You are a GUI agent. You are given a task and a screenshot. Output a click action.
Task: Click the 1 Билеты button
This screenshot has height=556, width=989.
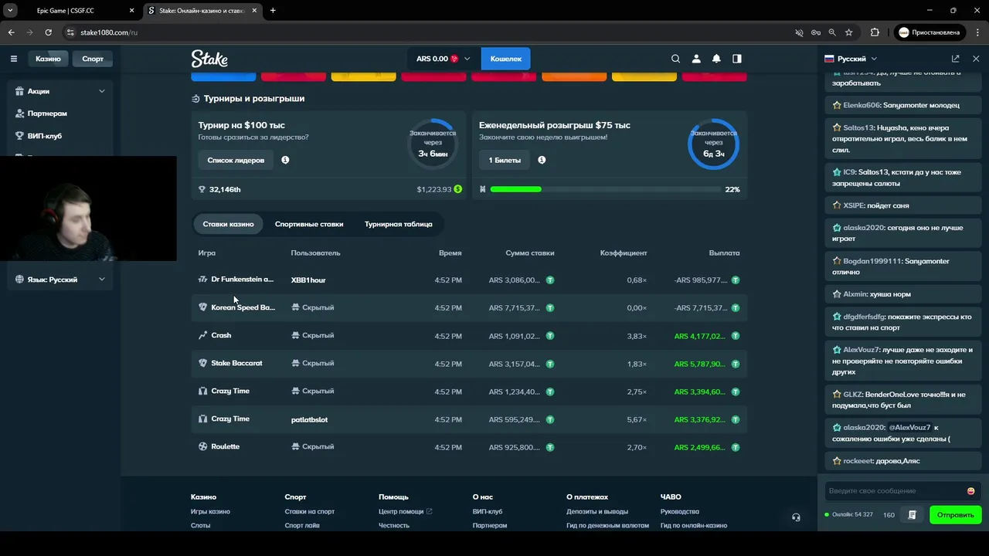pyautogui.click(x=505, y=160)
